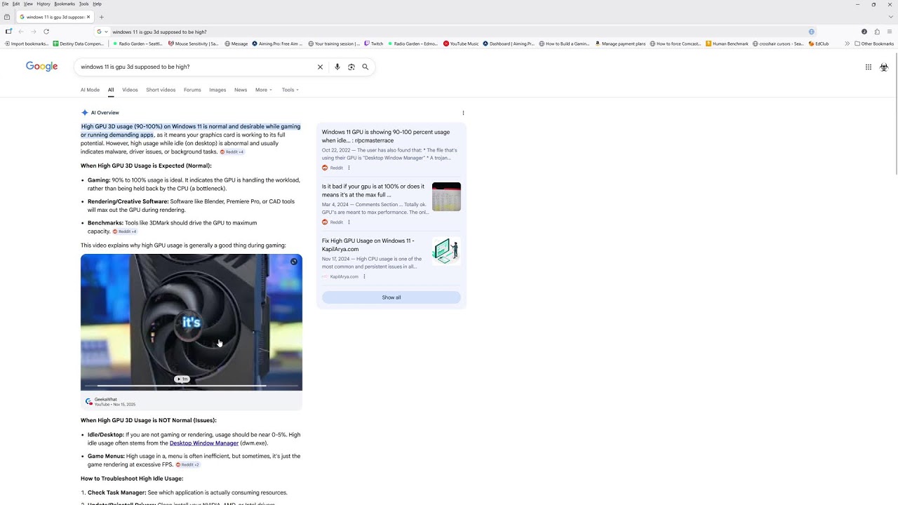
Task: Click the Google account avatar
Action: point(884,67)
